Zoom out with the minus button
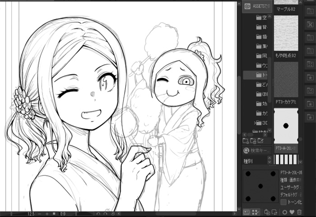This screenshot has height=217, width=316. pos(40,214)
